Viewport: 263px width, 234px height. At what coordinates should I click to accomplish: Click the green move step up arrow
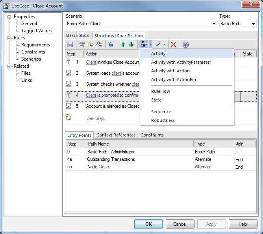pyautogui.click(x=122, y=44)
